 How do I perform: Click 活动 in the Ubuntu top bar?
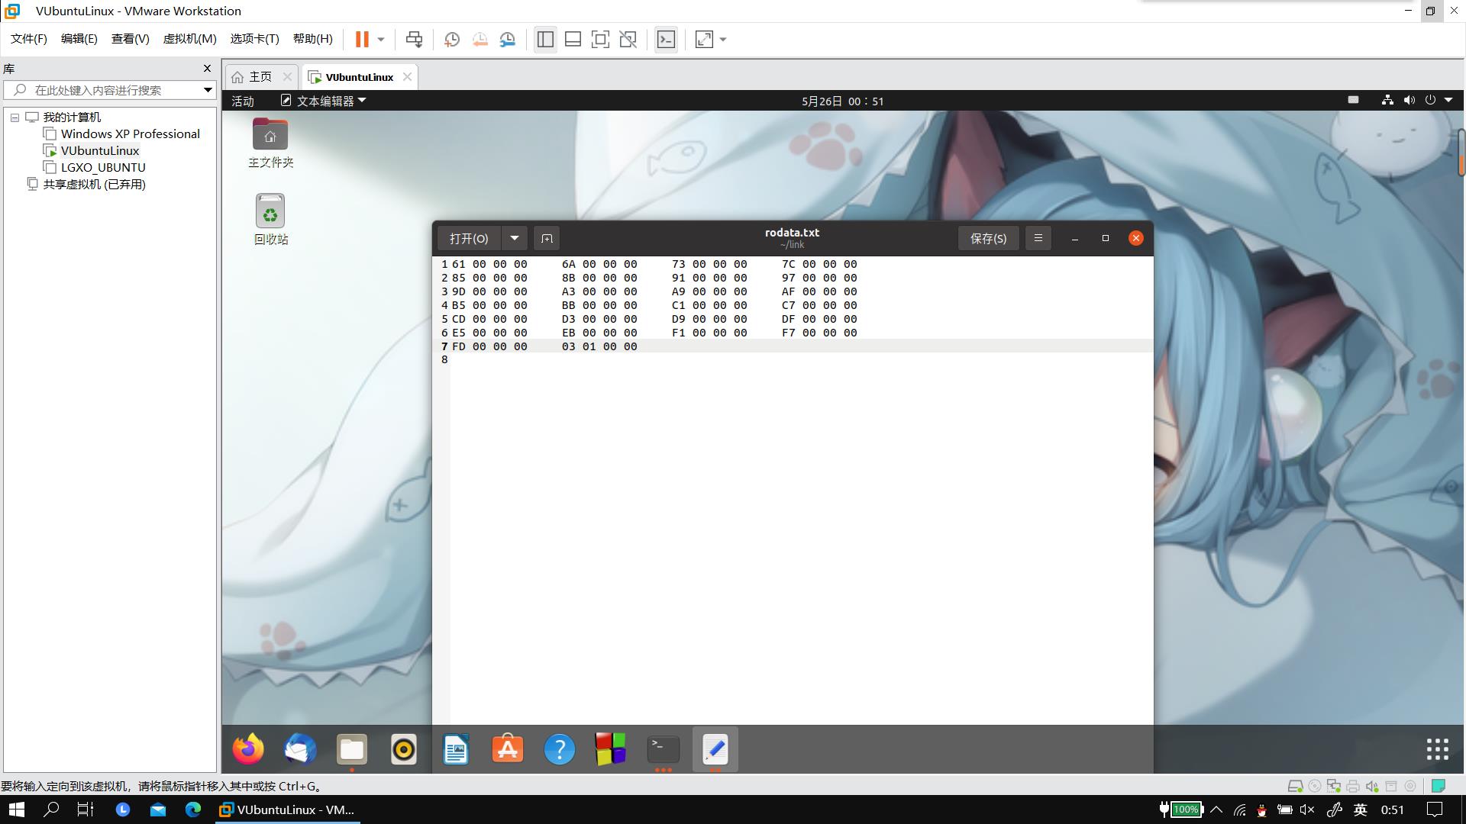243,101
